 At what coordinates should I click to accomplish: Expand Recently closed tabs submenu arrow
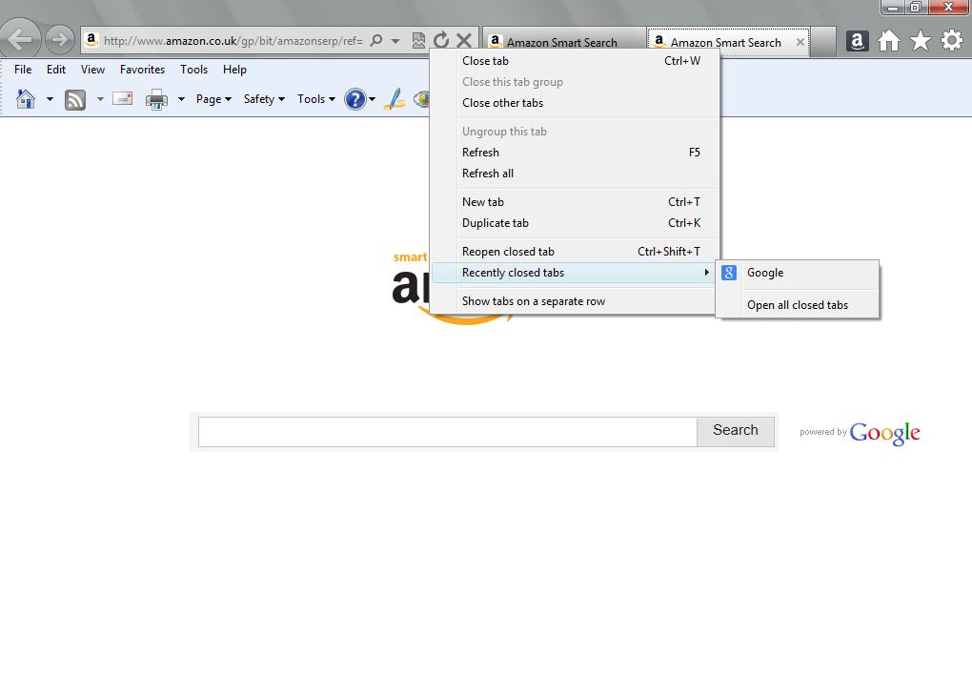click(706, 273)
